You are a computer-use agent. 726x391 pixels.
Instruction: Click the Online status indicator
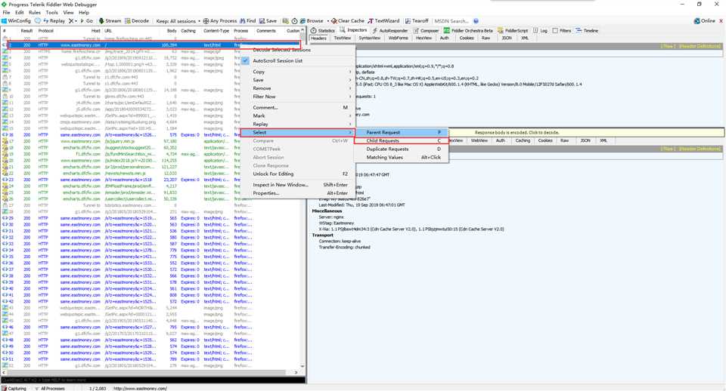tap(704, 21)
